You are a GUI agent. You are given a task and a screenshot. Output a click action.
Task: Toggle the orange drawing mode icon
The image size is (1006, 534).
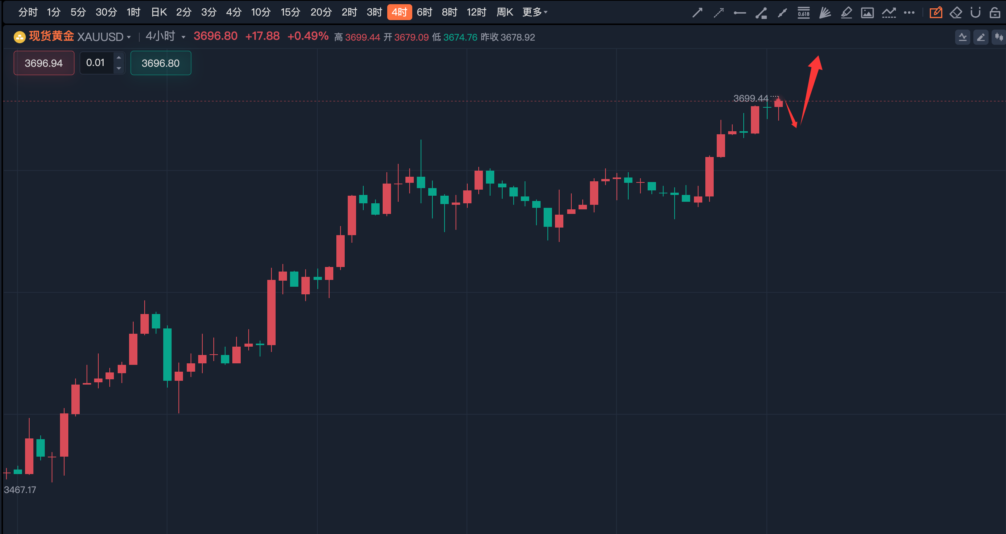[x=936, y=13]
